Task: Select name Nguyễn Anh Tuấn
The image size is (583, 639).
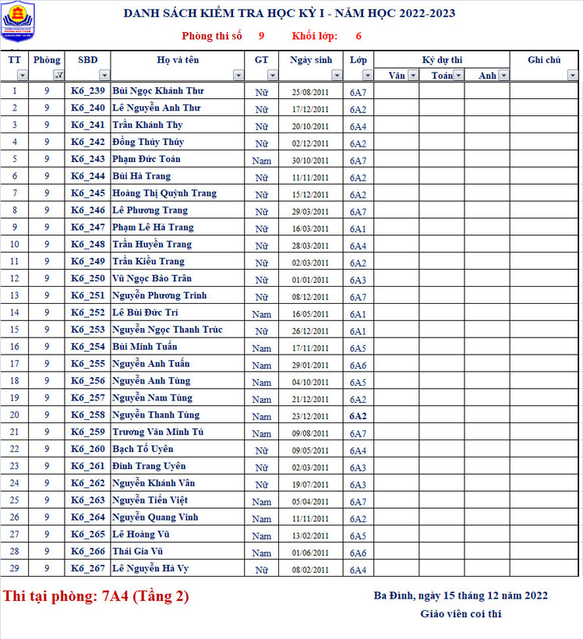Action: (178, 363)
